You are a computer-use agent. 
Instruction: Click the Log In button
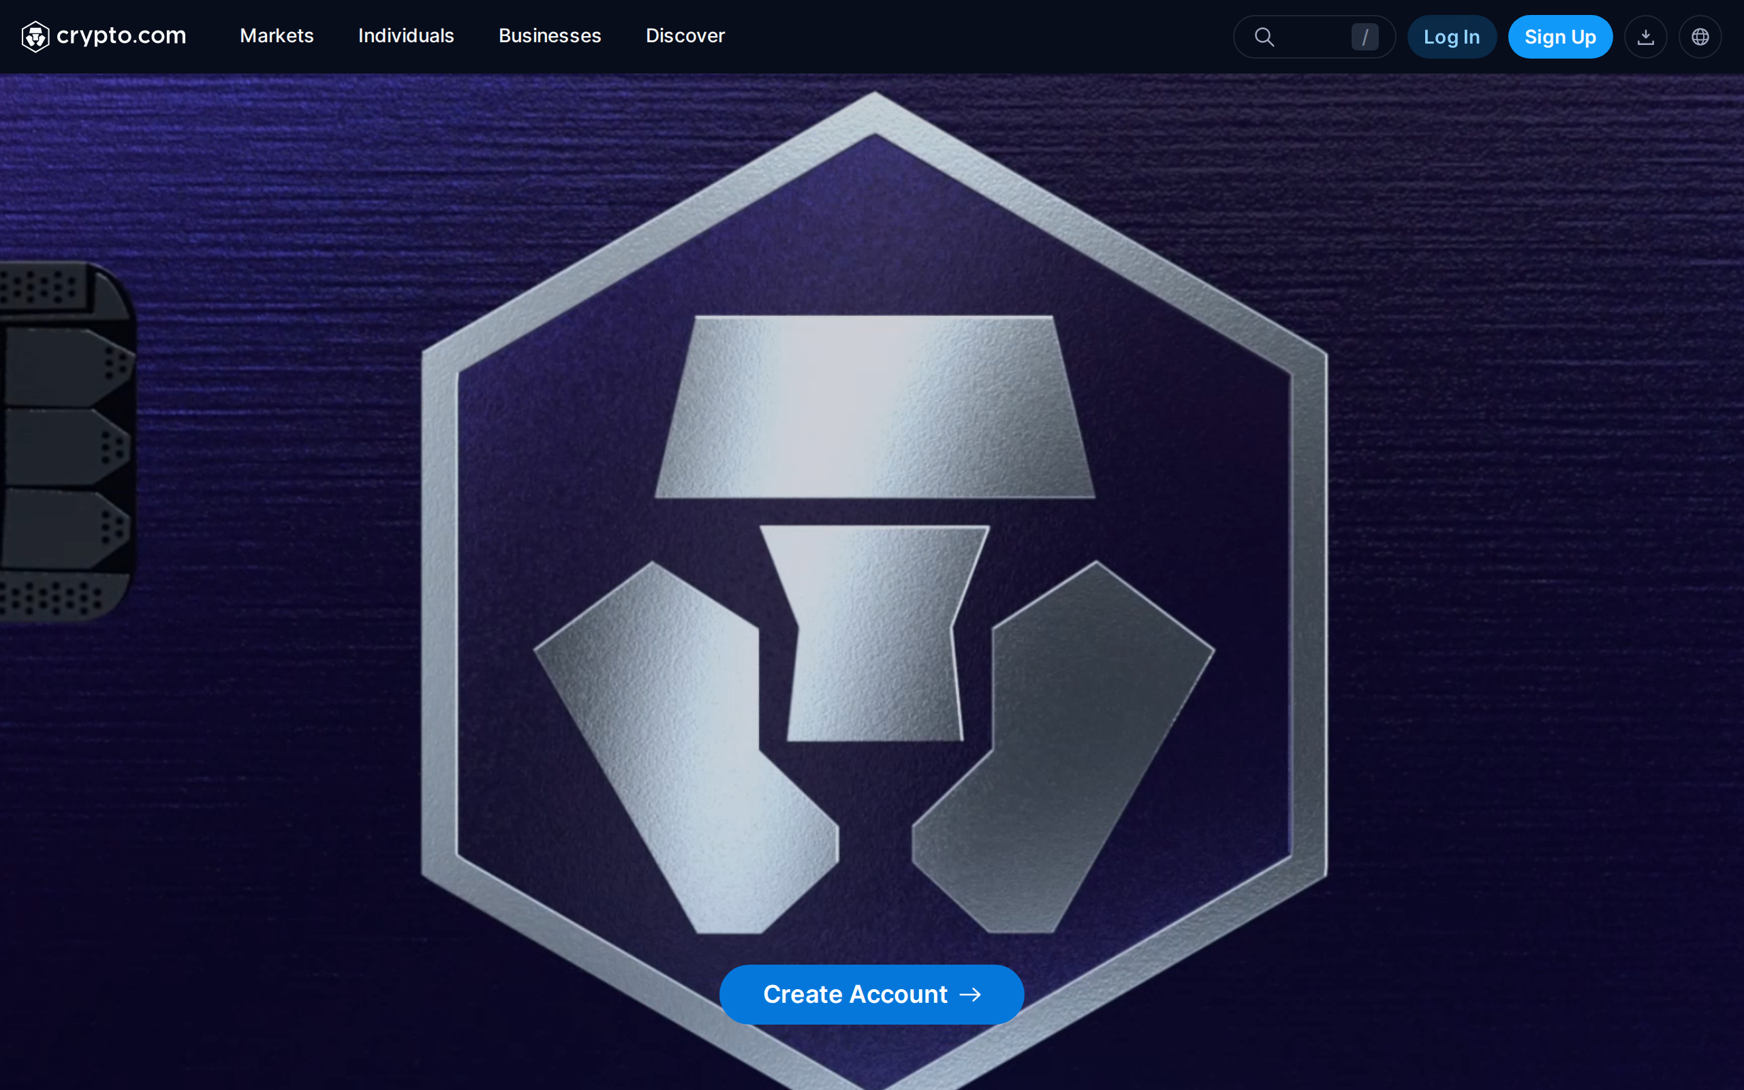click(x=1452, y=37)
